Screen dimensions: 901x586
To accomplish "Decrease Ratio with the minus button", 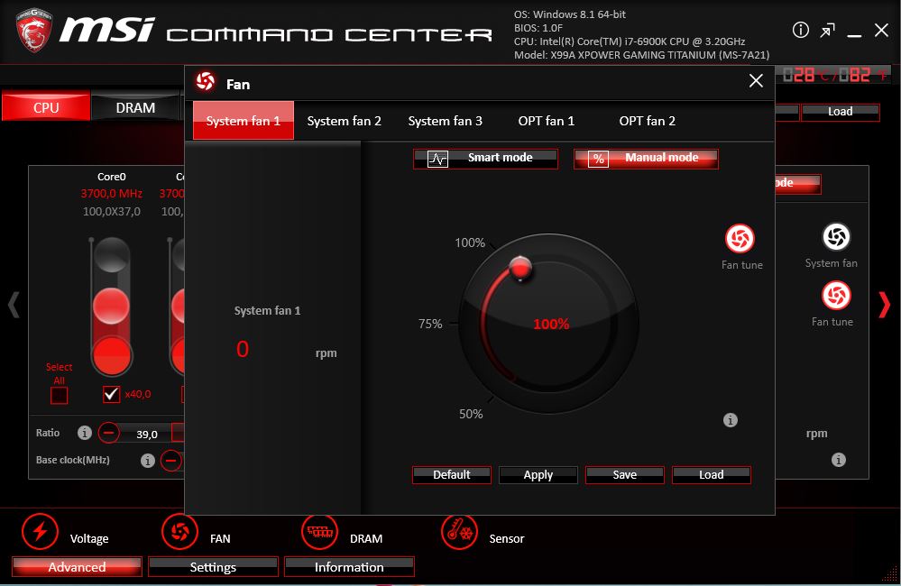I will point(108,432).
